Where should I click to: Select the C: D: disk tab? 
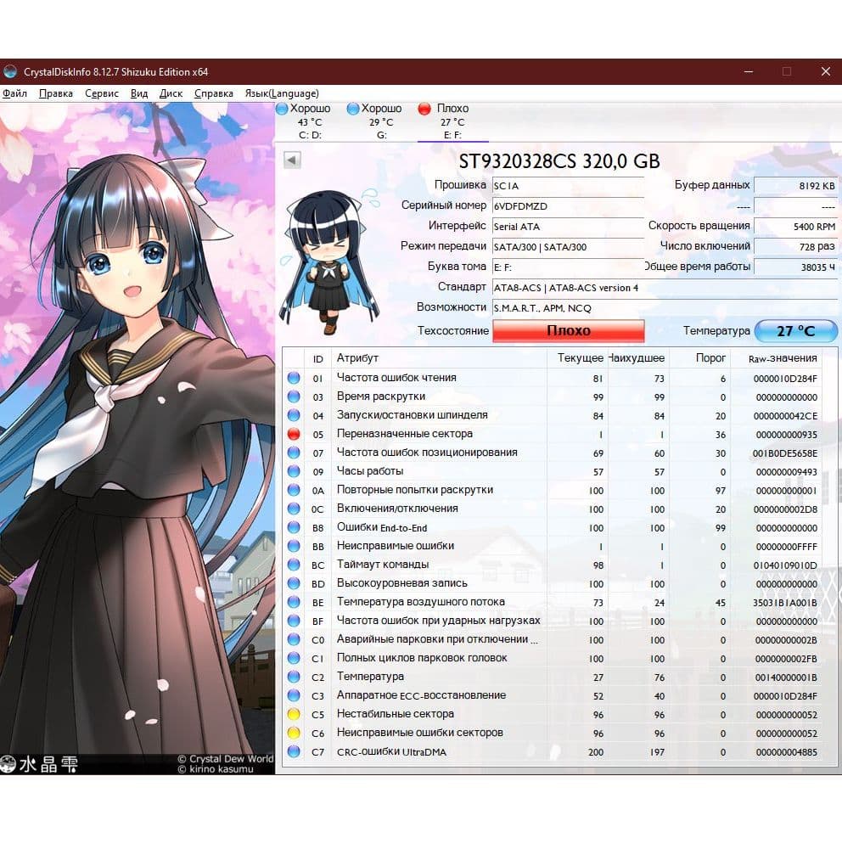(x=310, y=121)
